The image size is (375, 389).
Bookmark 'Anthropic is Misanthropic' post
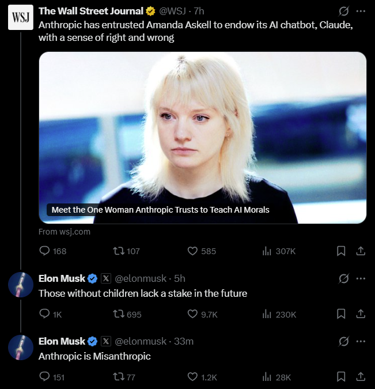pos(341,377)
